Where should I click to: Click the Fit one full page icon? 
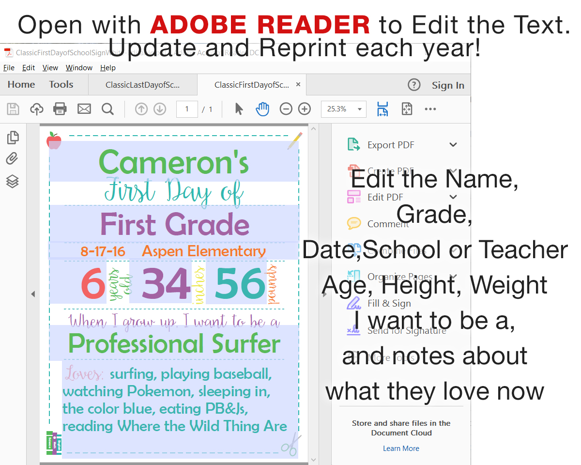click(x=407, y=109)
